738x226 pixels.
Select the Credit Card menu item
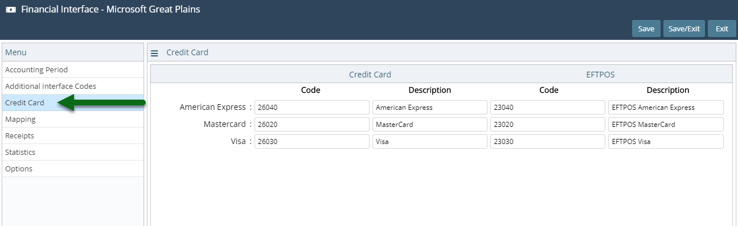click(73, 102)
